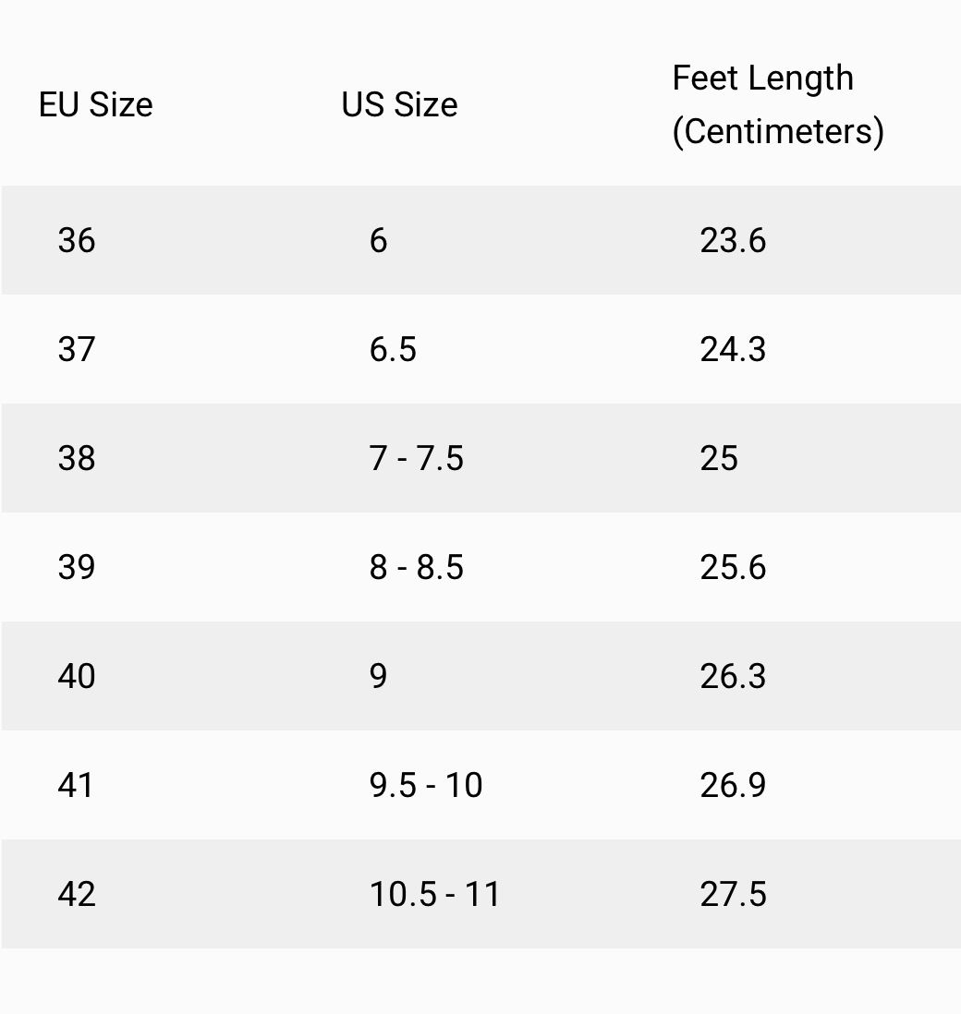Select US size 6.5 cell
Screen dimensions: 961x1014
pos(393,349)
